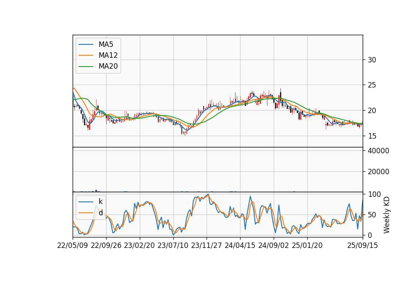The image size is (403, 289).
Task: Click the k legend label
Action: coord(100,201)
